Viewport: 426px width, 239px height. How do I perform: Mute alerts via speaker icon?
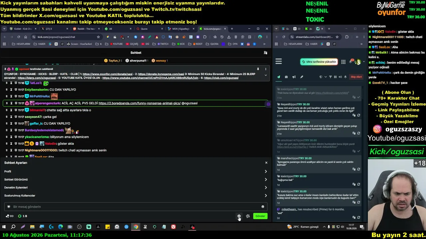pos(340,77)
